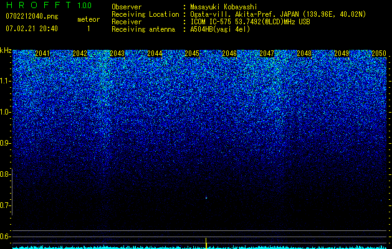Click the 1.1 kHz axis label
This screenshot has height=249, width=392.
[x=5, y=81]
